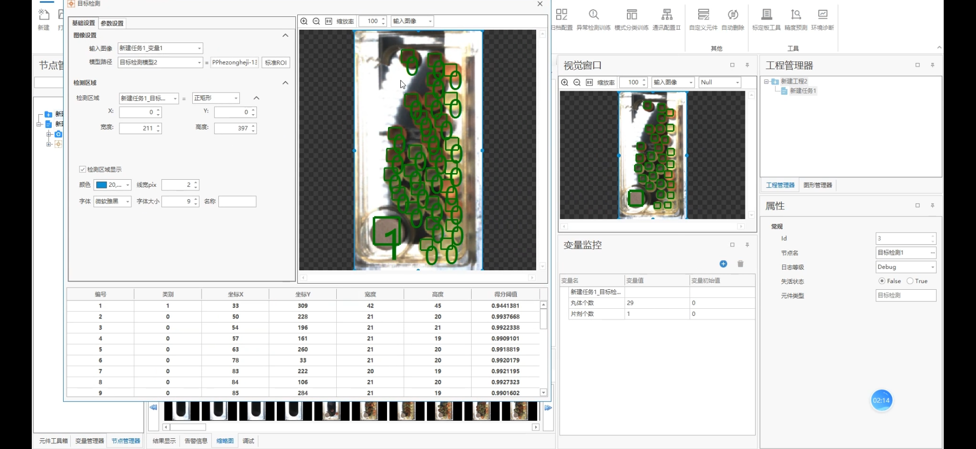
Task: Fit the 目标检测 dialog image to 1:1
Action: pyautogui.click(x=329, y=21)
